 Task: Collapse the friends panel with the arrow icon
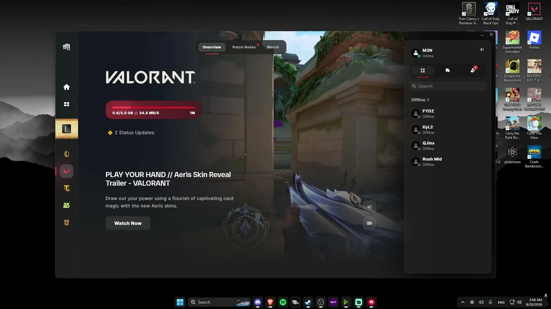point(482,50)
